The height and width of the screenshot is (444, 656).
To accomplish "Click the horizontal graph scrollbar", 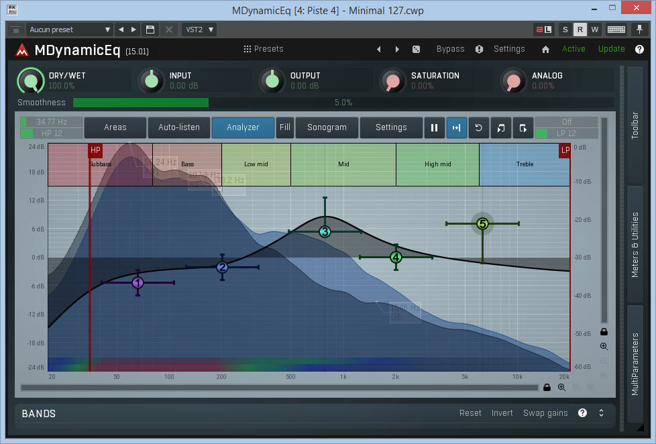I will pos(280,388).
